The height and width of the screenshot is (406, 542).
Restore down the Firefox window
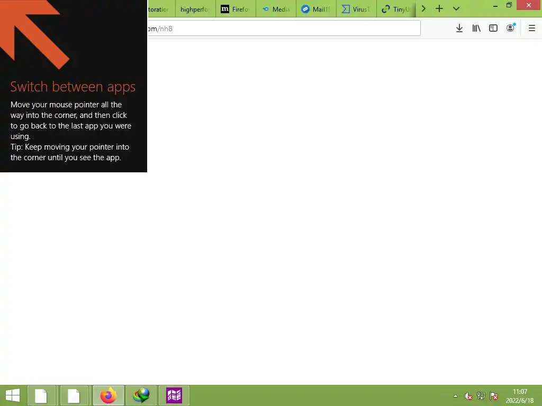click(x=509, y=5)
